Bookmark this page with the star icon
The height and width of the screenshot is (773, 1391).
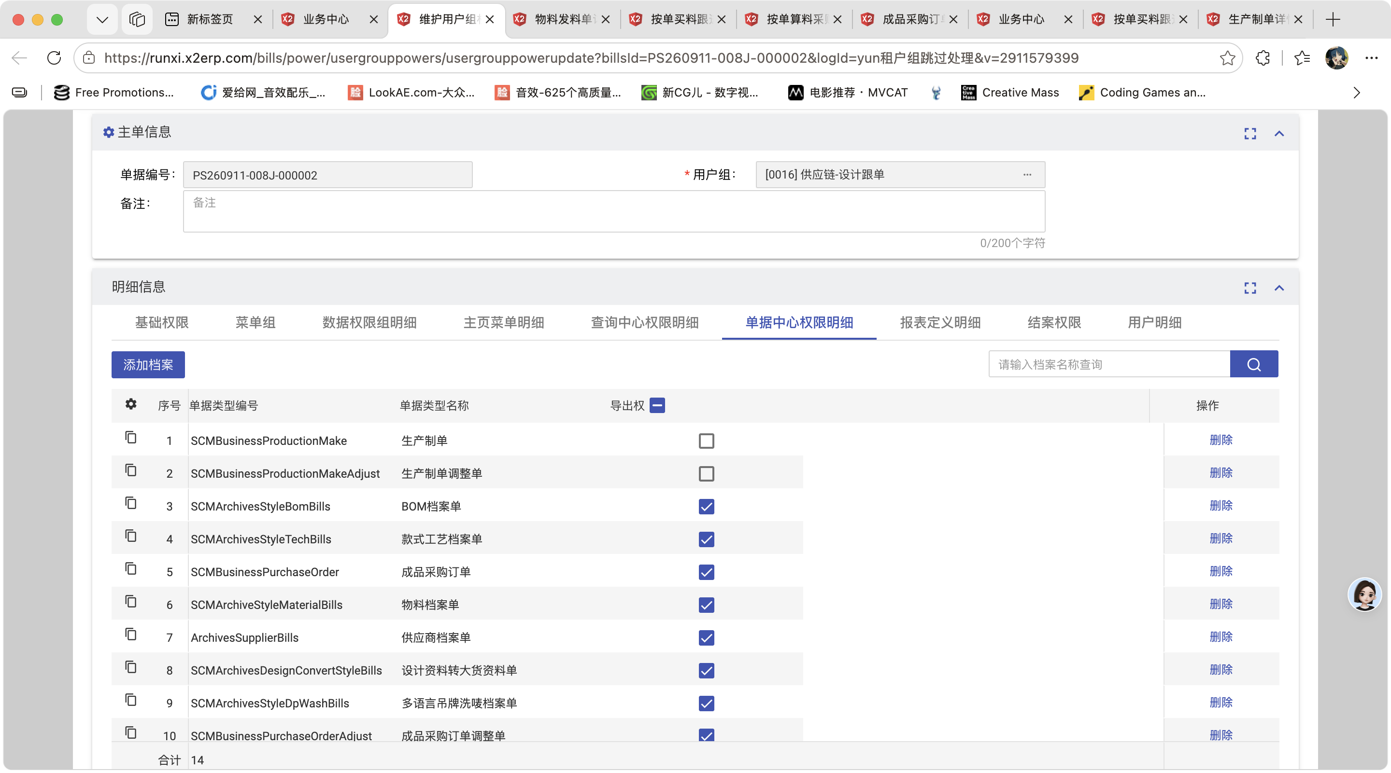(x=1227, y=58)
